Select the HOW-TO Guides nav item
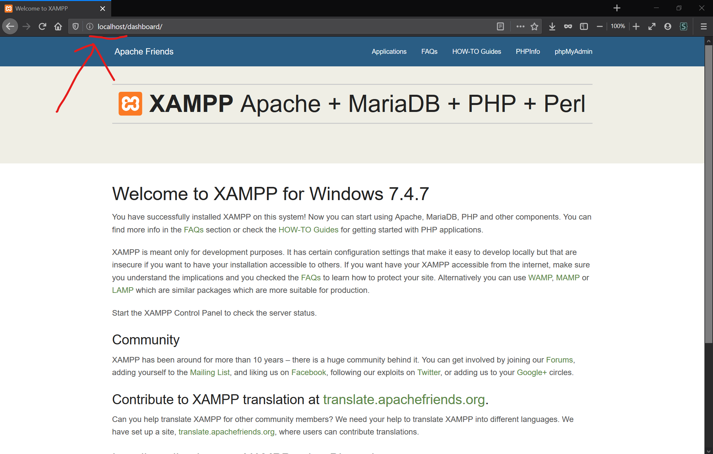713x454 pixels. pos(476,52)
